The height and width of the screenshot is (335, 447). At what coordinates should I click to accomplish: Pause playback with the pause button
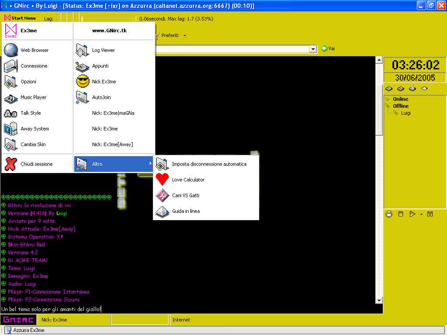click(430, 214)
